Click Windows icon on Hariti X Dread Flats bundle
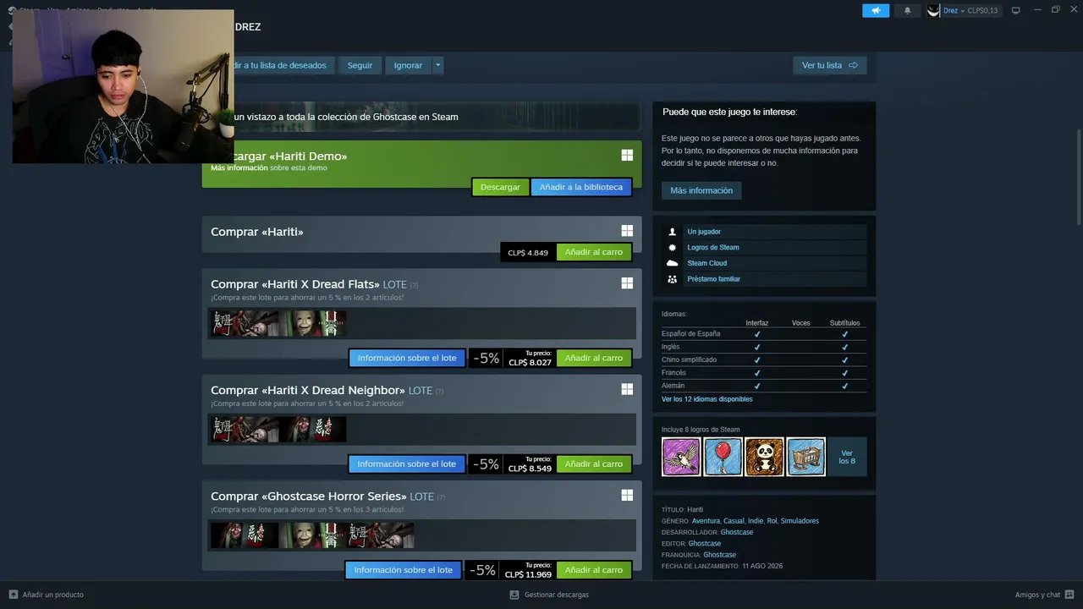Screen dimensions: 1083x609 (627, 283)
